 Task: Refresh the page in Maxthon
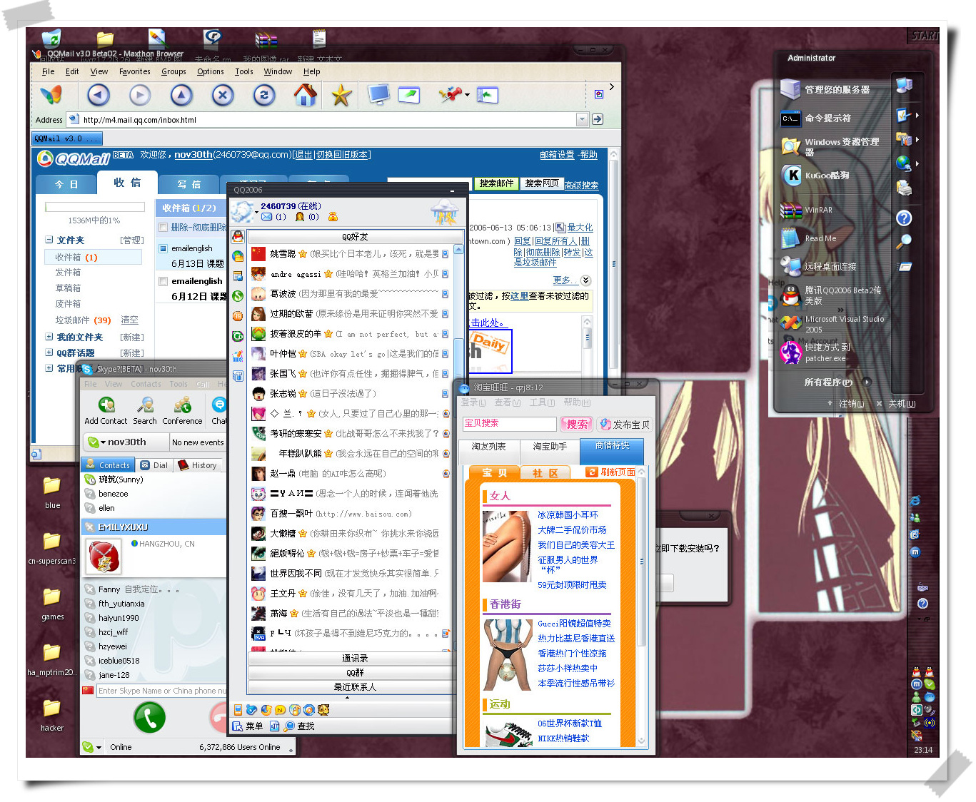[264, 95]
